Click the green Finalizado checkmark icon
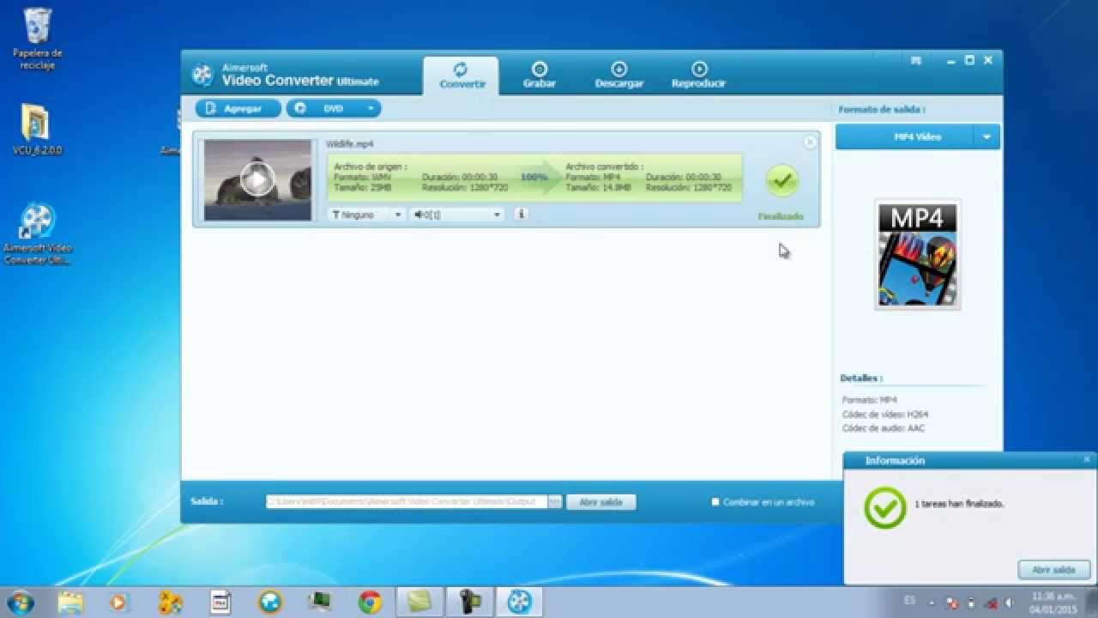Screen dimensions: 1098x618 click(781, 180)
